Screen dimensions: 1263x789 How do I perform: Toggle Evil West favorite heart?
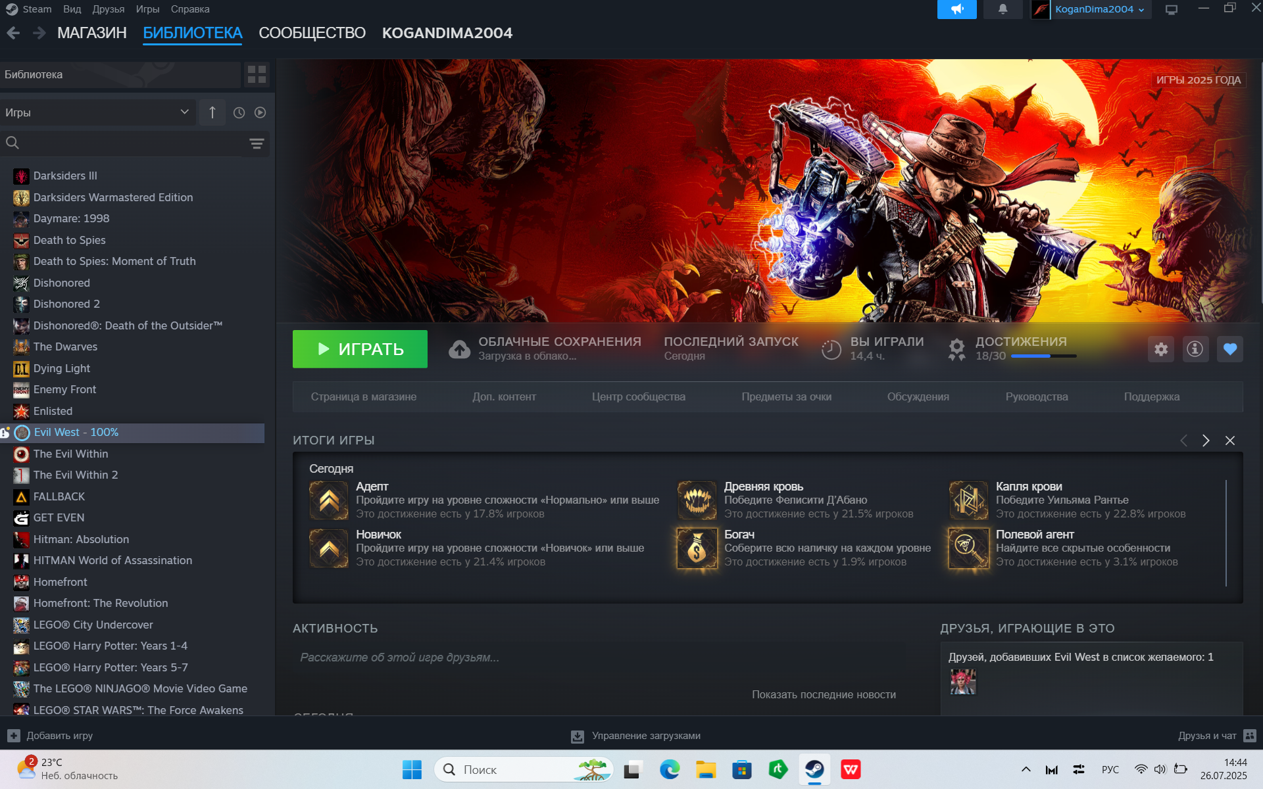1230,349
